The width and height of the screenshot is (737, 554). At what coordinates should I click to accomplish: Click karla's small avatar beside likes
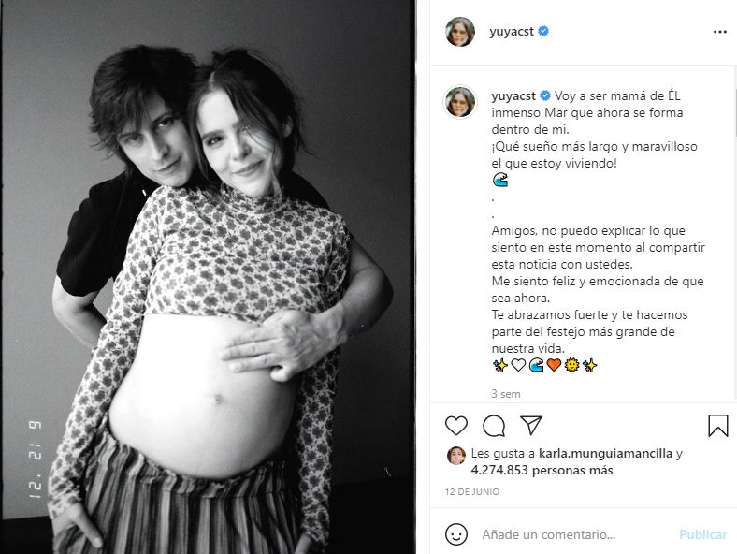[455, 456]
